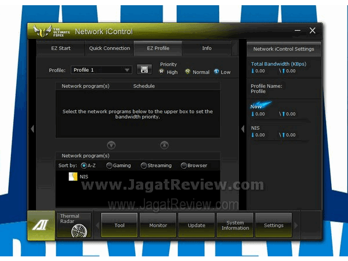The width and height of the screenshot is (348, 261).
Task: Sort programs by Browser
Action: [184, 165]
